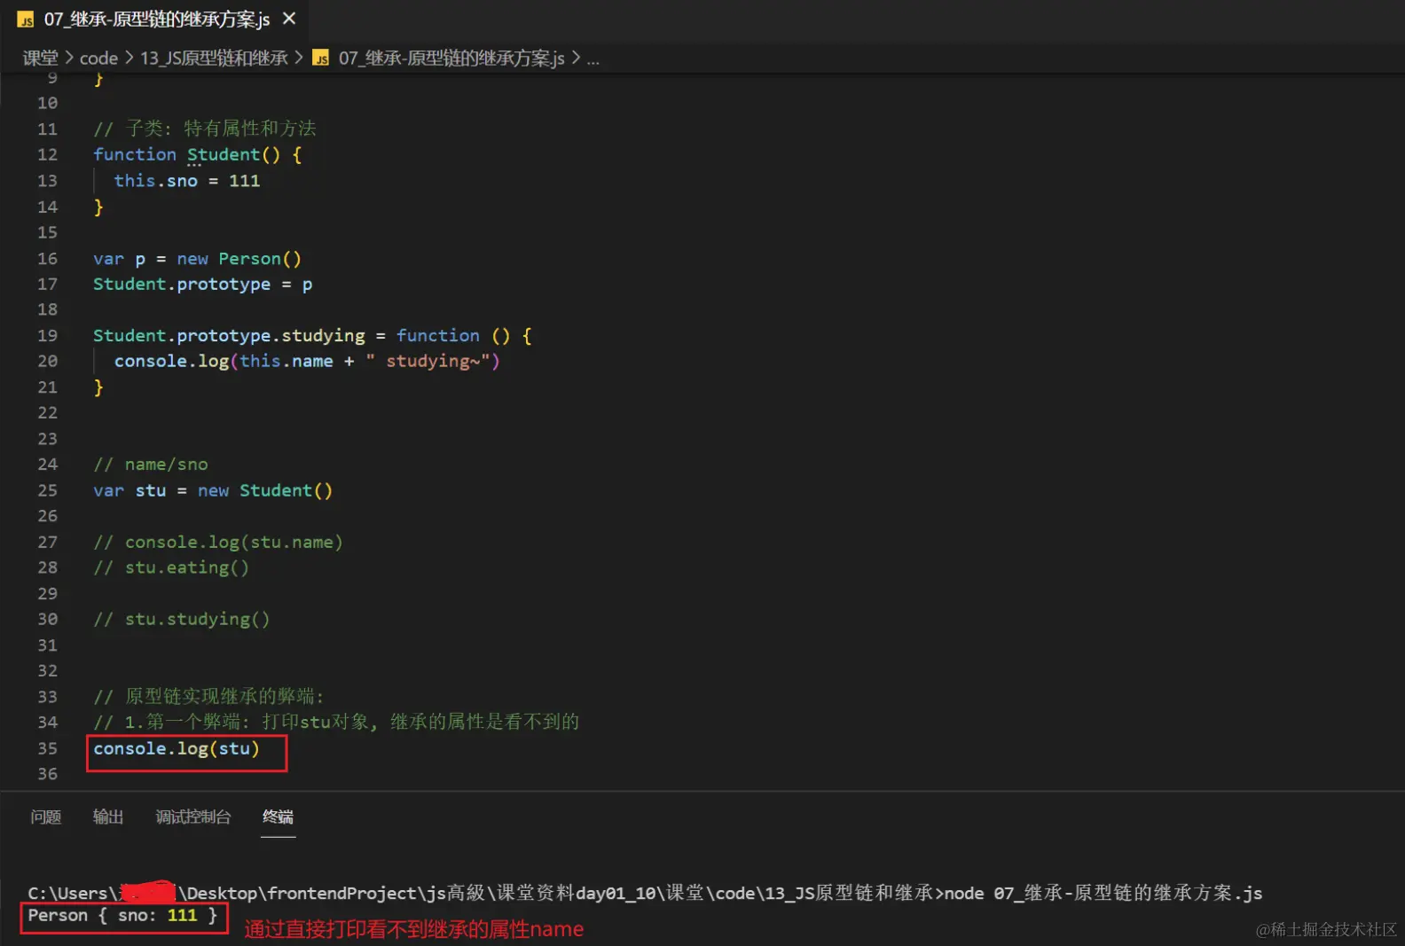Click the comment "// 原型链实现继承的弊端:"
Image resolution: width=1405 pixels, height=946 pixels.
click(x=209, y=696)
